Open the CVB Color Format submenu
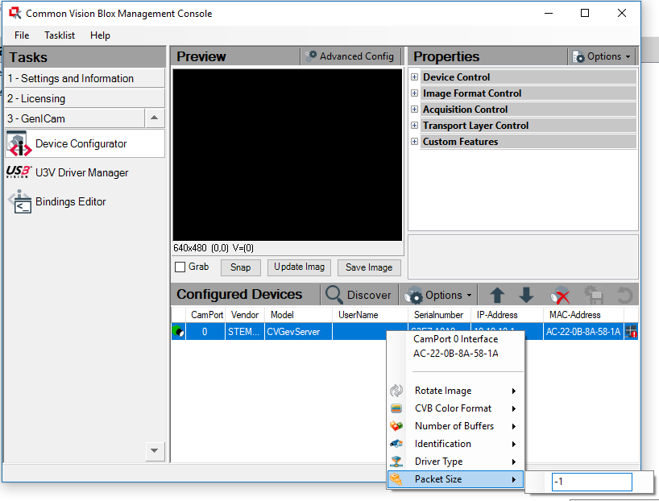 coord(456,408)
